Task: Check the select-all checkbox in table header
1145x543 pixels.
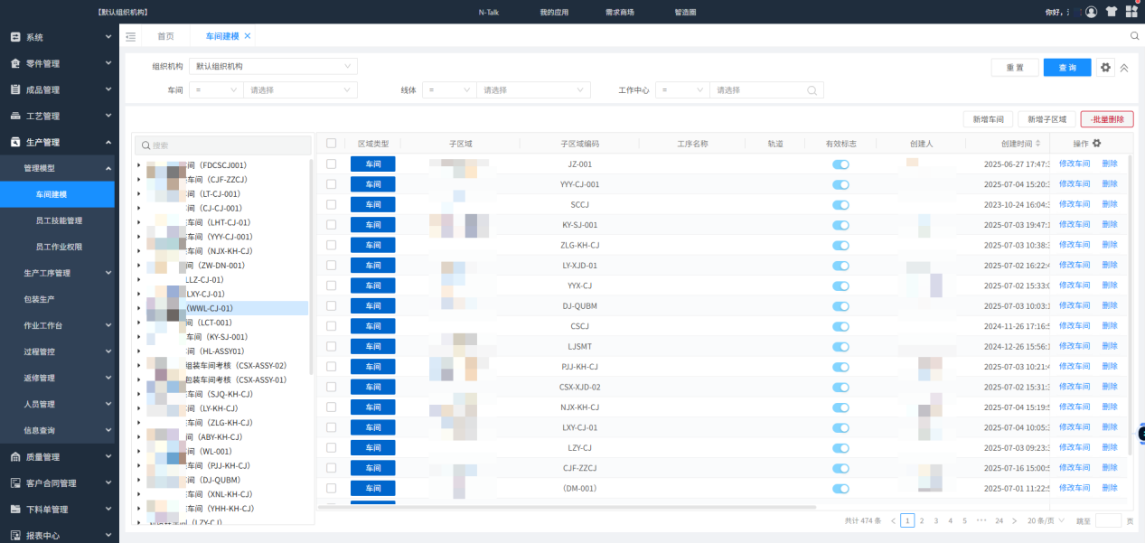Action: pyautogui.click(x=331, y=143)
